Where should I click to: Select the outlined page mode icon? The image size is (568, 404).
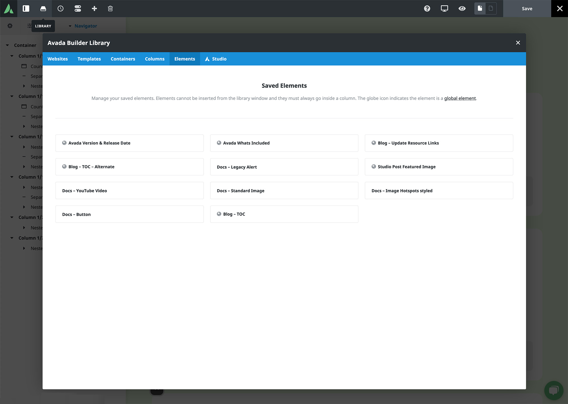491,9
